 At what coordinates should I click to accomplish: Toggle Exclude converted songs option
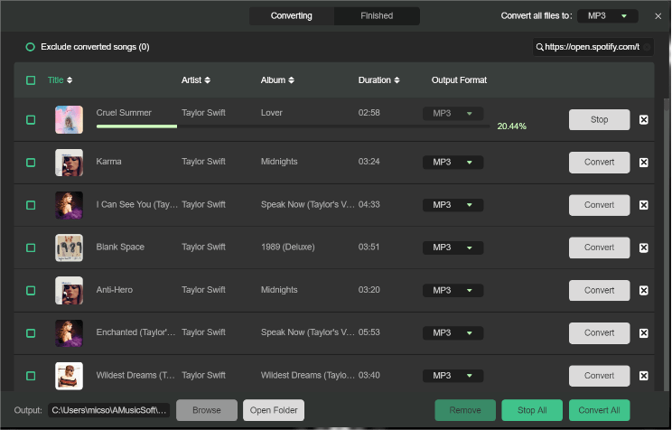click(x=30, y=47)
